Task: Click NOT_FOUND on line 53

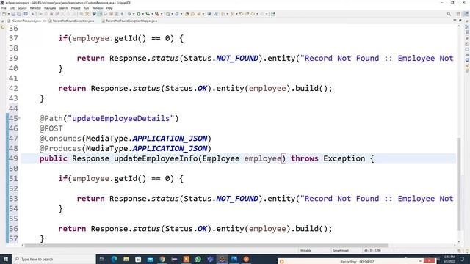Action: (237, 199)
